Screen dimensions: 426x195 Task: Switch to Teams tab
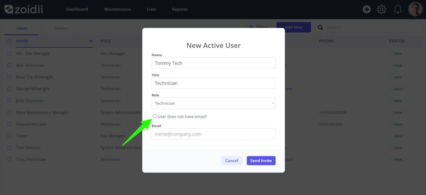(x=61, y=28)
